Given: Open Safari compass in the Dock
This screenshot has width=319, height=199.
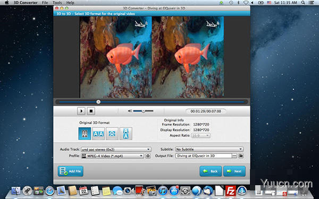Looking at the screenshot, I should coord(50,191).
